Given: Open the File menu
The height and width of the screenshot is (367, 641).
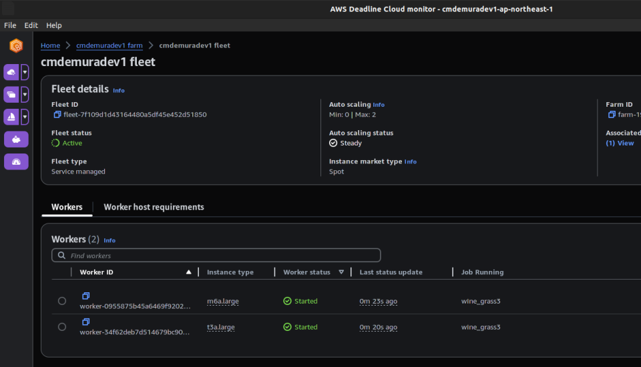Looking at the screenshot, I should click(10, 25).
